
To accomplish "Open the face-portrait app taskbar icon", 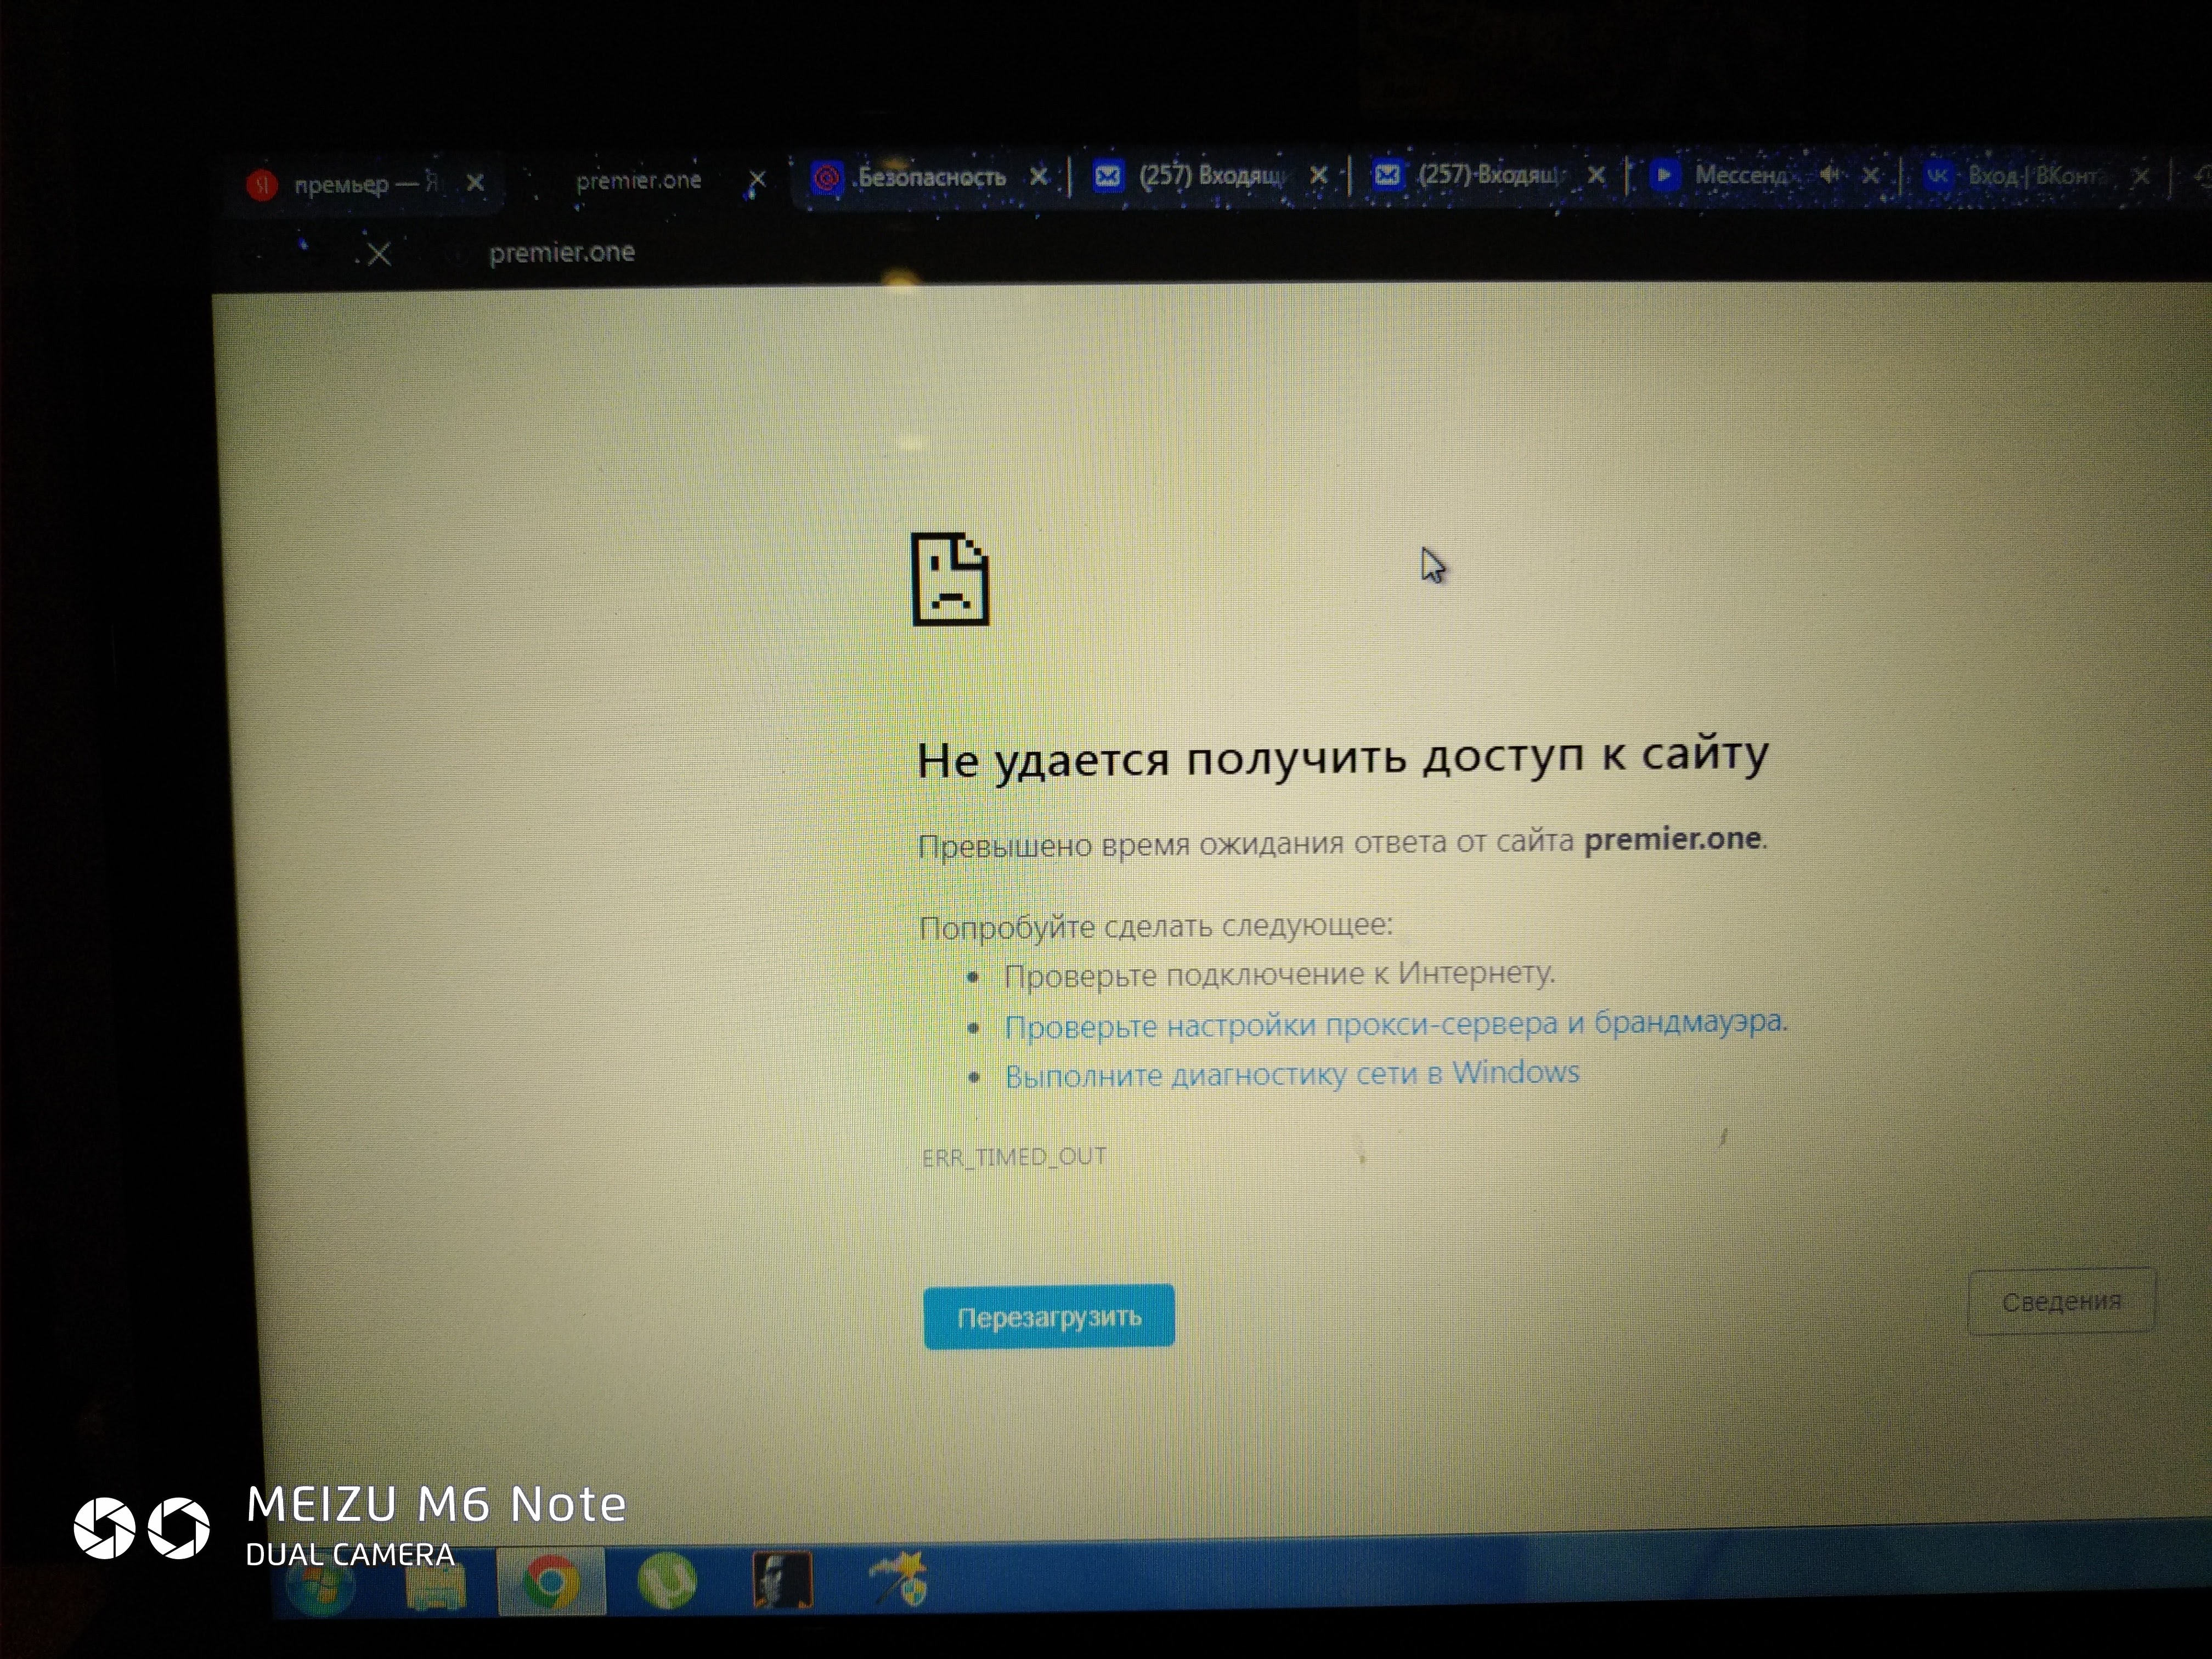I will click(782, 1580).
